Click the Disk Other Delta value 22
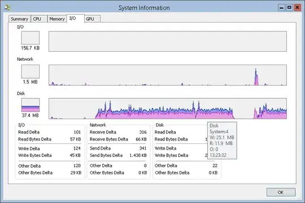Image resolution: width=305 pixels, height=203 pixels. point(215,166)
